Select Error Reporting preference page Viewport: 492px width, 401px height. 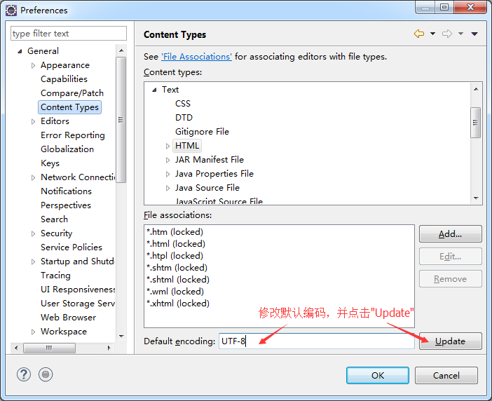tap(73, 135)
